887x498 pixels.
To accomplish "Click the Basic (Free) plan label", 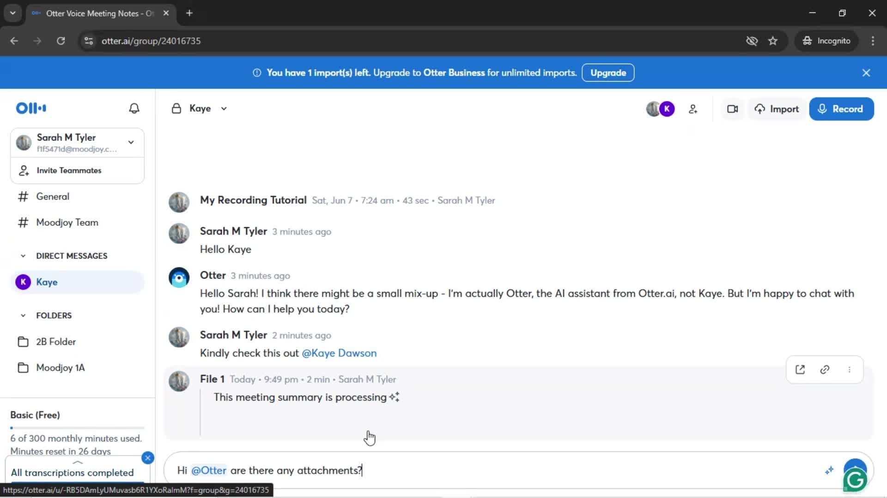I will pos(35,415).
